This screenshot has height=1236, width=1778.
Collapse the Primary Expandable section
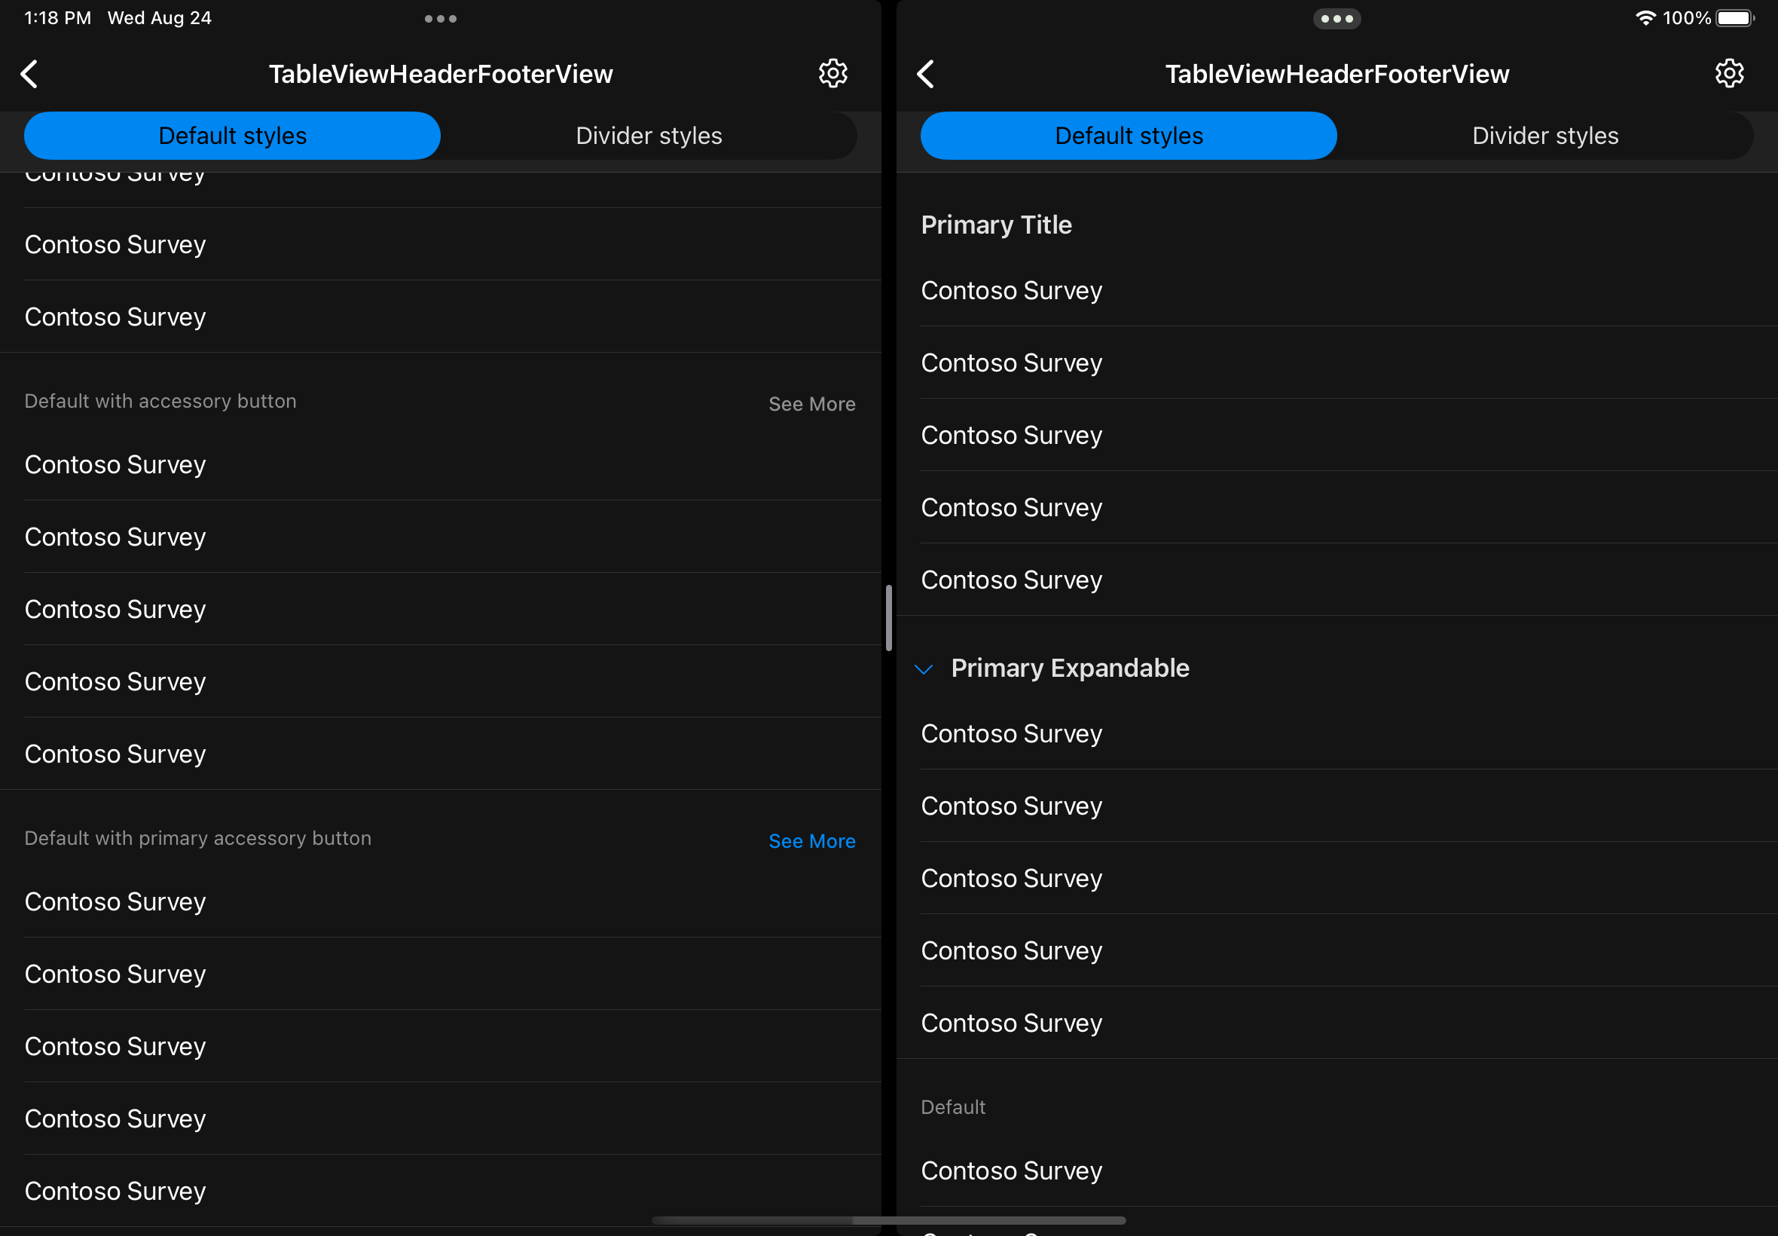coord(924,669)
